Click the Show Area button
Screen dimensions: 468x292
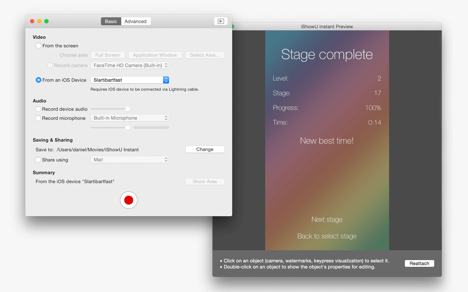pos(205,181)
